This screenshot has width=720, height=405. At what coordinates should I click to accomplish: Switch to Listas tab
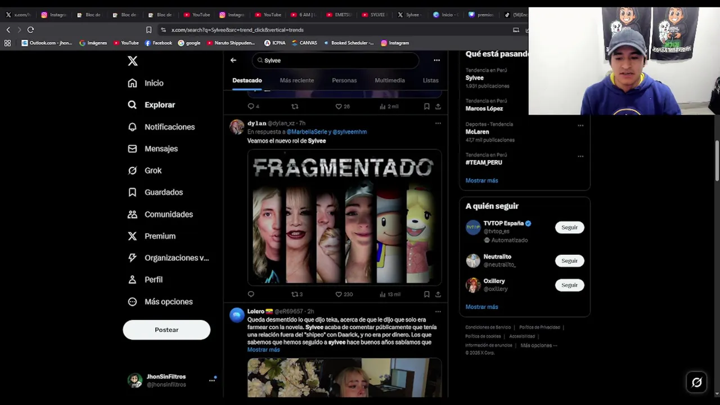click(x=430, y=80)
